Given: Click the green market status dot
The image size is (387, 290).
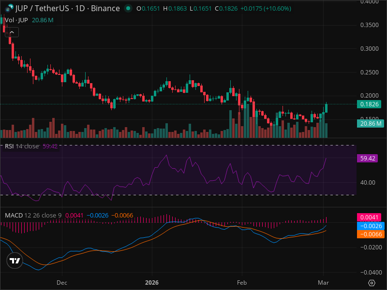Looking at the screenshot, I should 128,8.
